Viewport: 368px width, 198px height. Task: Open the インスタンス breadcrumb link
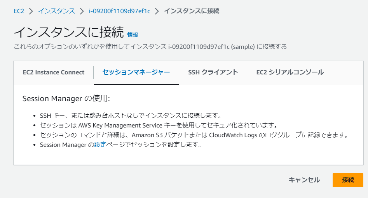(57, 11)
